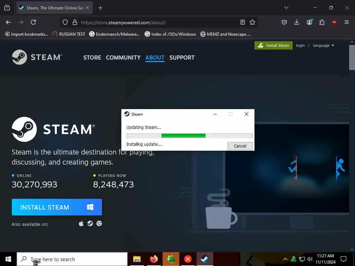Click the Apple macOS availability icon

pyautogui.click(x=81, y=224)
